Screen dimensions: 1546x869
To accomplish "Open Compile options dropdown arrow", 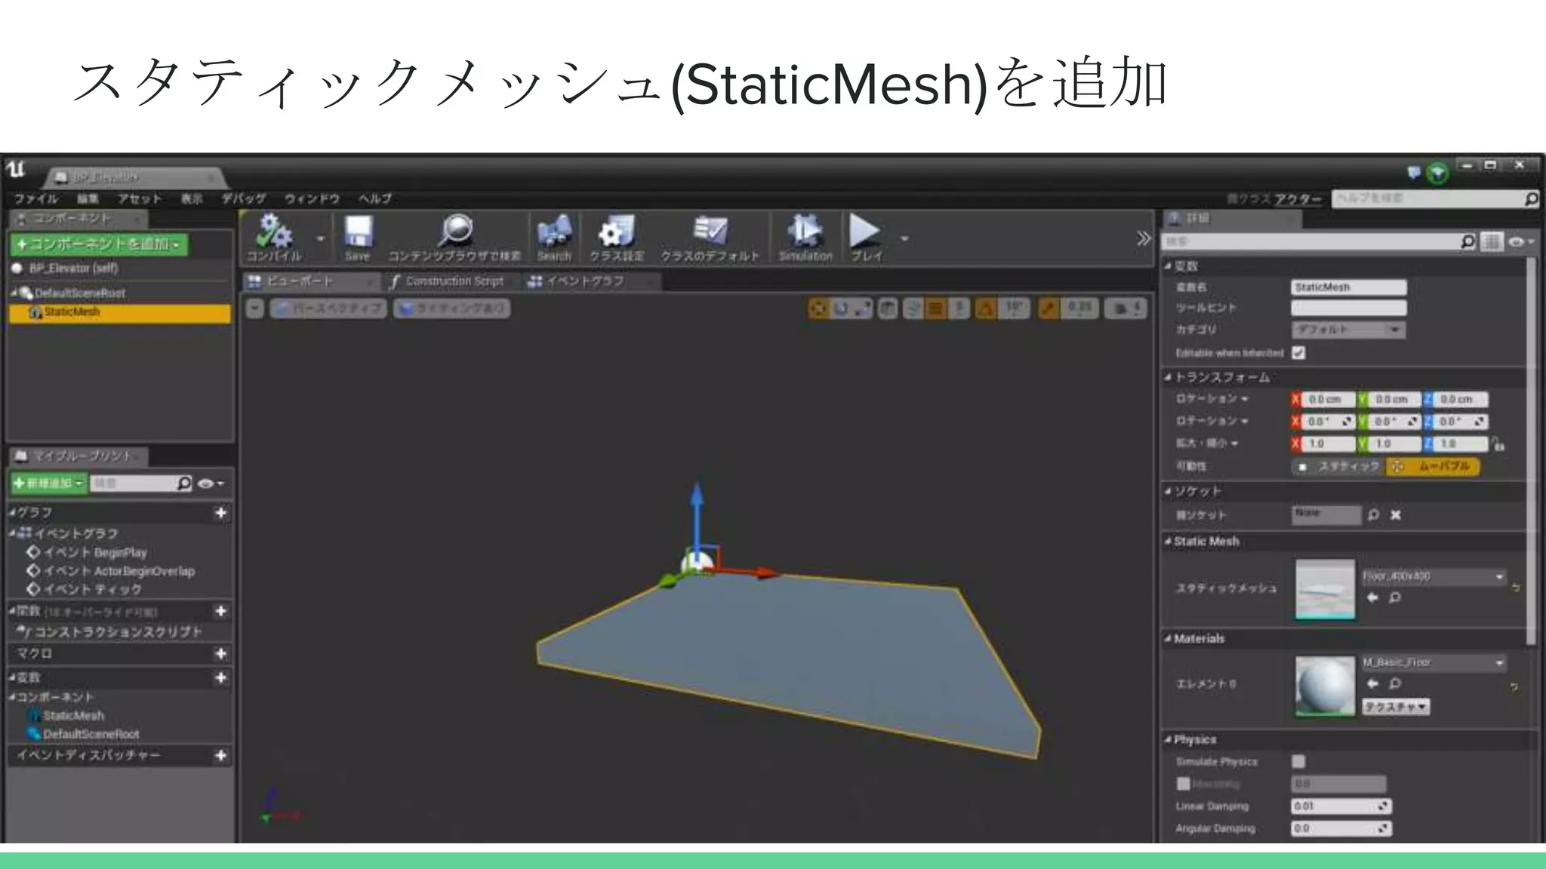I will 320,238.
